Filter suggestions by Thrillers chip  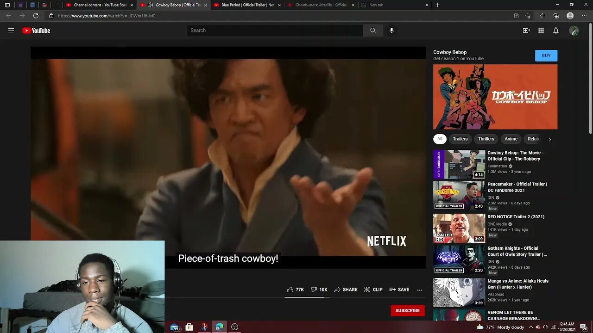coord(486,139)
